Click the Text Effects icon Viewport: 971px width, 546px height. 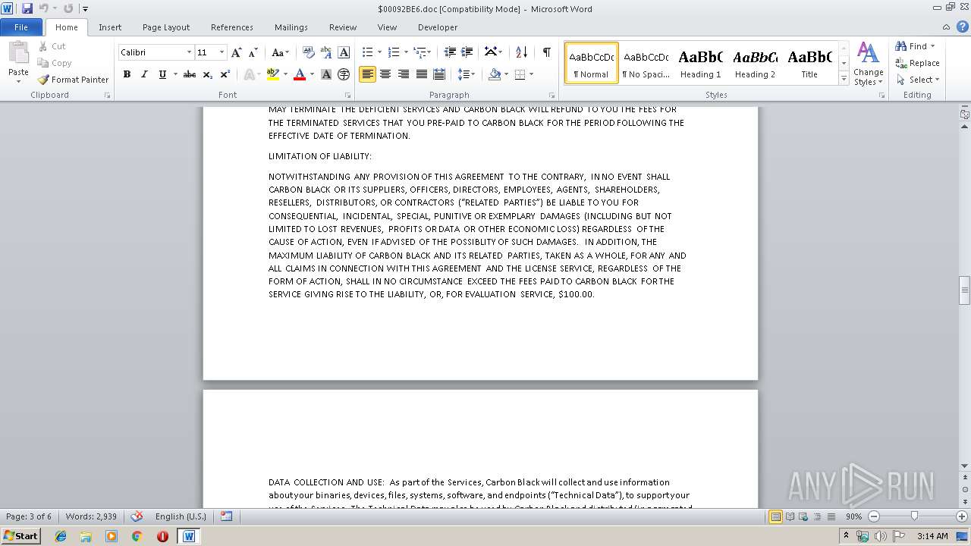tap(248, 74)
